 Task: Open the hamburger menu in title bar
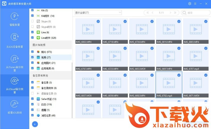coord(195,4)
